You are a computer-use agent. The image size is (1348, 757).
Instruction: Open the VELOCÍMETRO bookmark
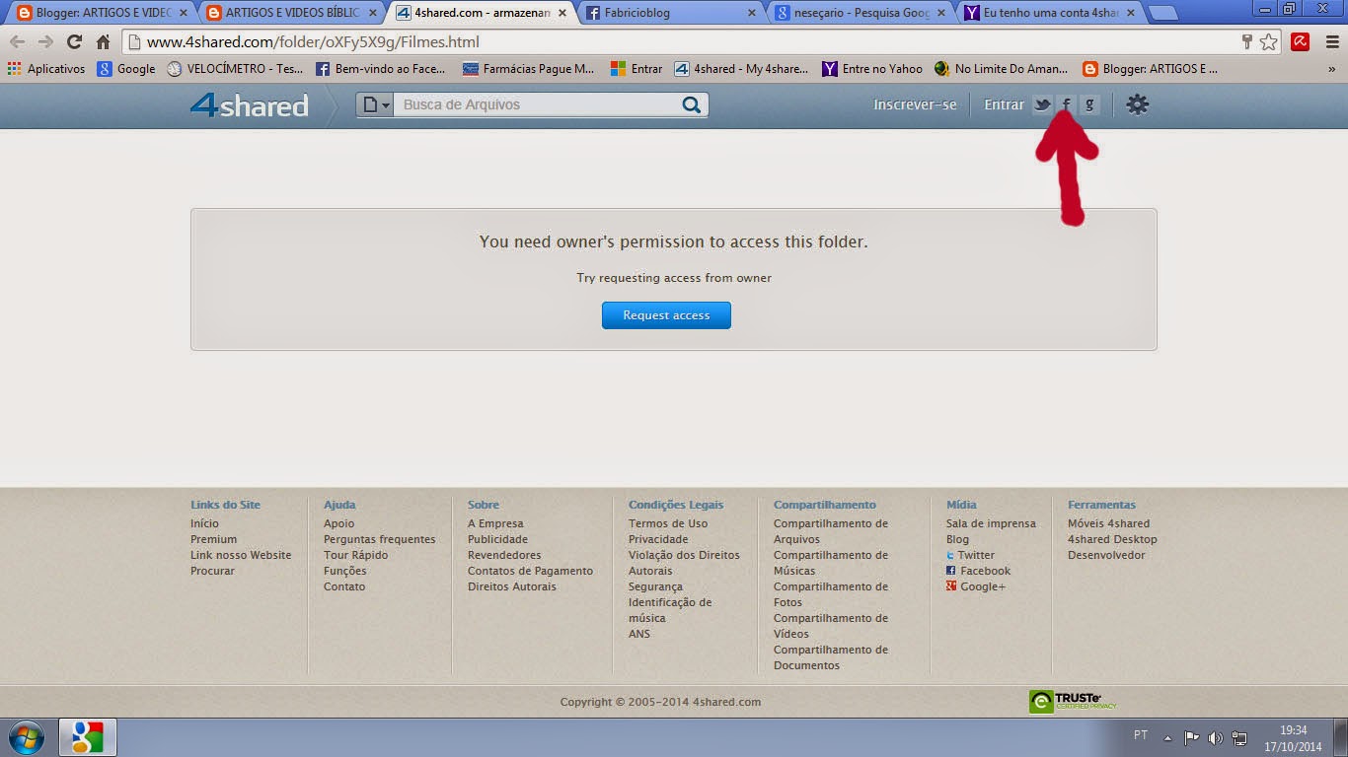(236, 69)
